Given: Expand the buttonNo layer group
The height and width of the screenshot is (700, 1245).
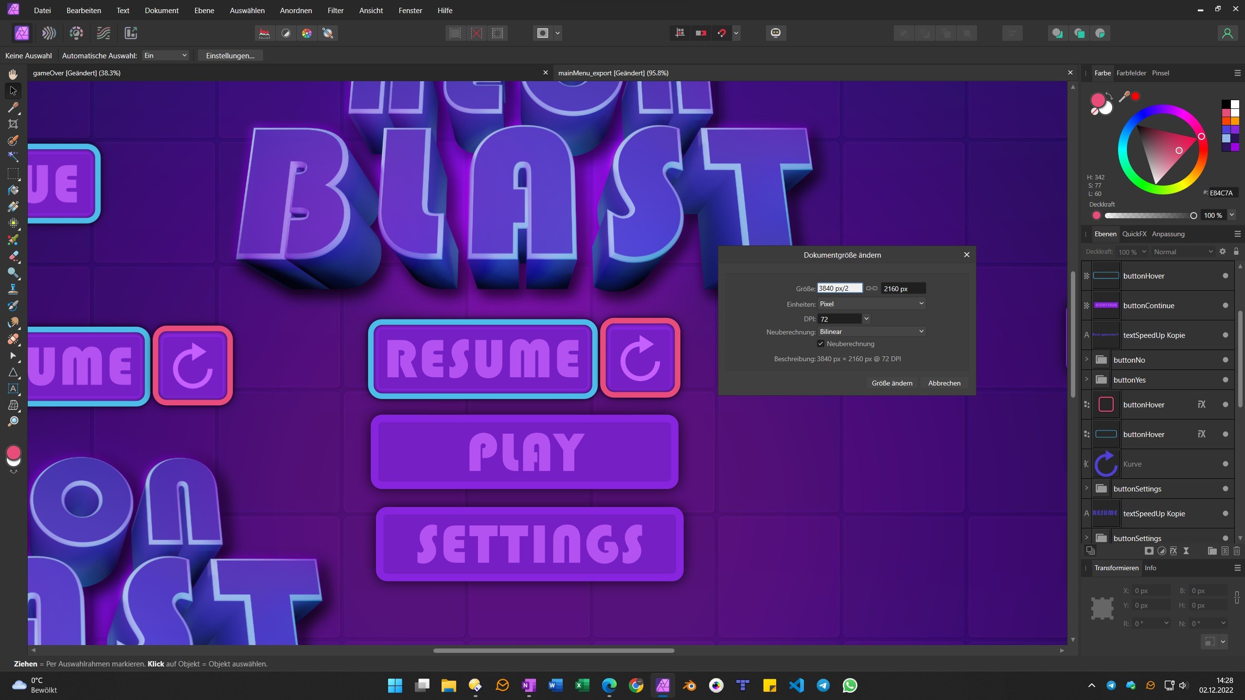Looking at the screenshot, I should click(x=1086, y=360).
